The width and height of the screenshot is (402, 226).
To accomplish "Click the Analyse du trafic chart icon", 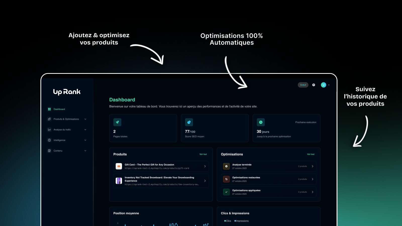I will point(49,130).
